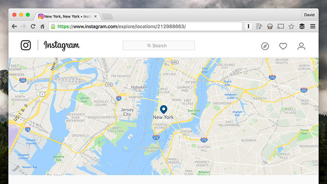
Task: Click the EAST WILLIAMSBURG map label
Action: point(229,123)
